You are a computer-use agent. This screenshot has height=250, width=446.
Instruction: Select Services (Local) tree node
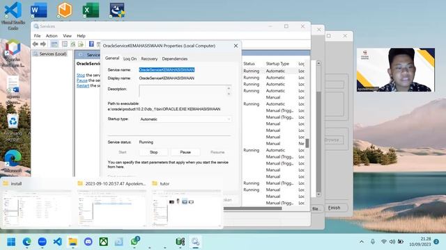tap(53, 54)
